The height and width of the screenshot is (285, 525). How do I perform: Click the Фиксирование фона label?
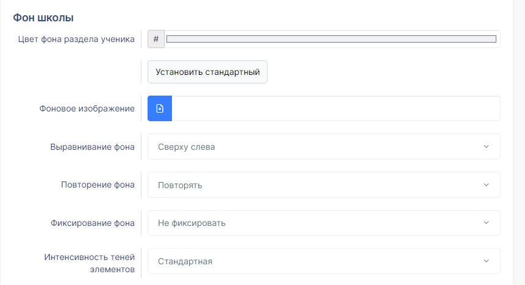point(93,223)
